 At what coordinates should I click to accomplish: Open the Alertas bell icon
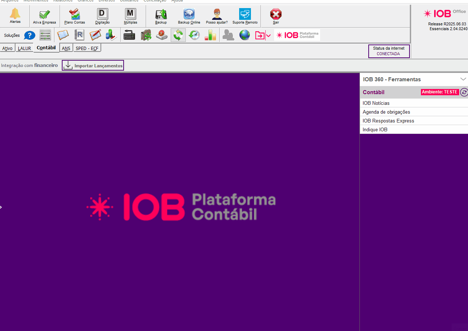pyautogui.click(x=15, y=14)
